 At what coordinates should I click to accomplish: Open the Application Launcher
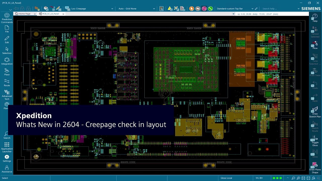pyautogui.click(x=7, y=147)
